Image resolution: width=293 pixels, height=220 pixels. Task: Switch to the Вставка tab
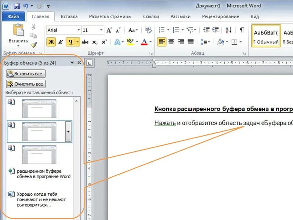pos(69,16)
